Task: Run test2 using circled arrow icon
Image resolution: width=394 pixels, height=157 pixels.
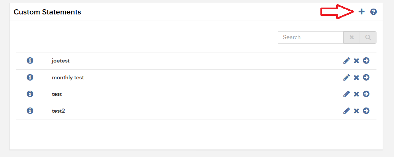Action: coord(366,111)
